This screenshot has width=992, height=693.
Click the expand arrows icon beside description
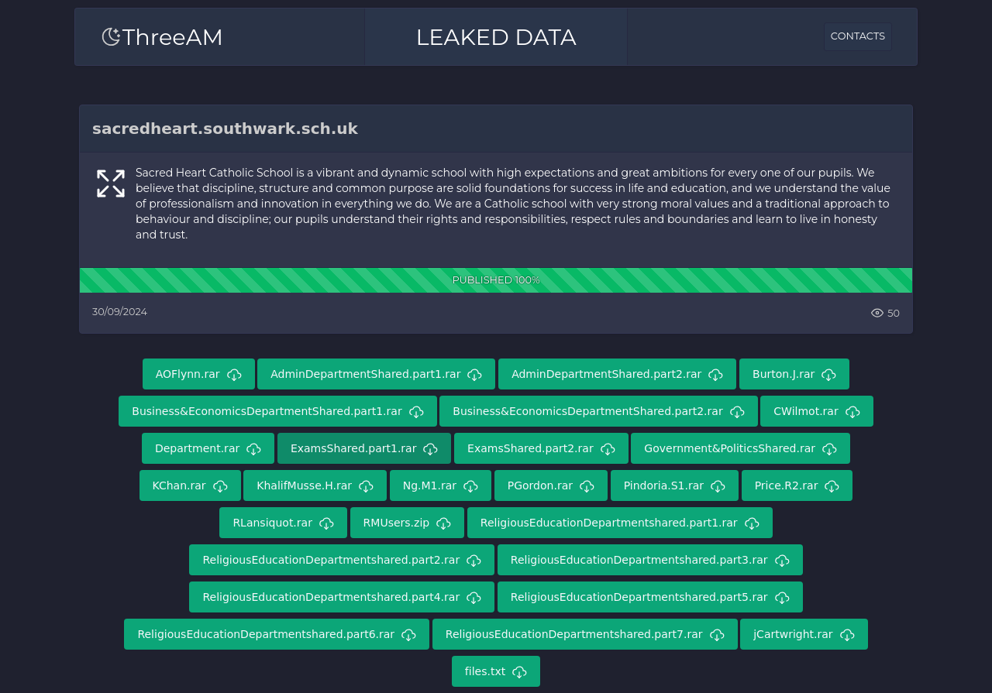[111, 184]
